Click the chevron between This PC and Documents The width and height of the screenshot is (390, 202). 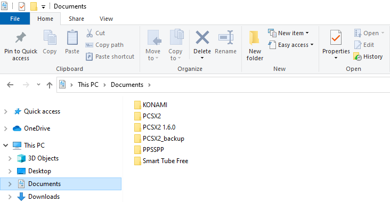click(x=105, y=85)
